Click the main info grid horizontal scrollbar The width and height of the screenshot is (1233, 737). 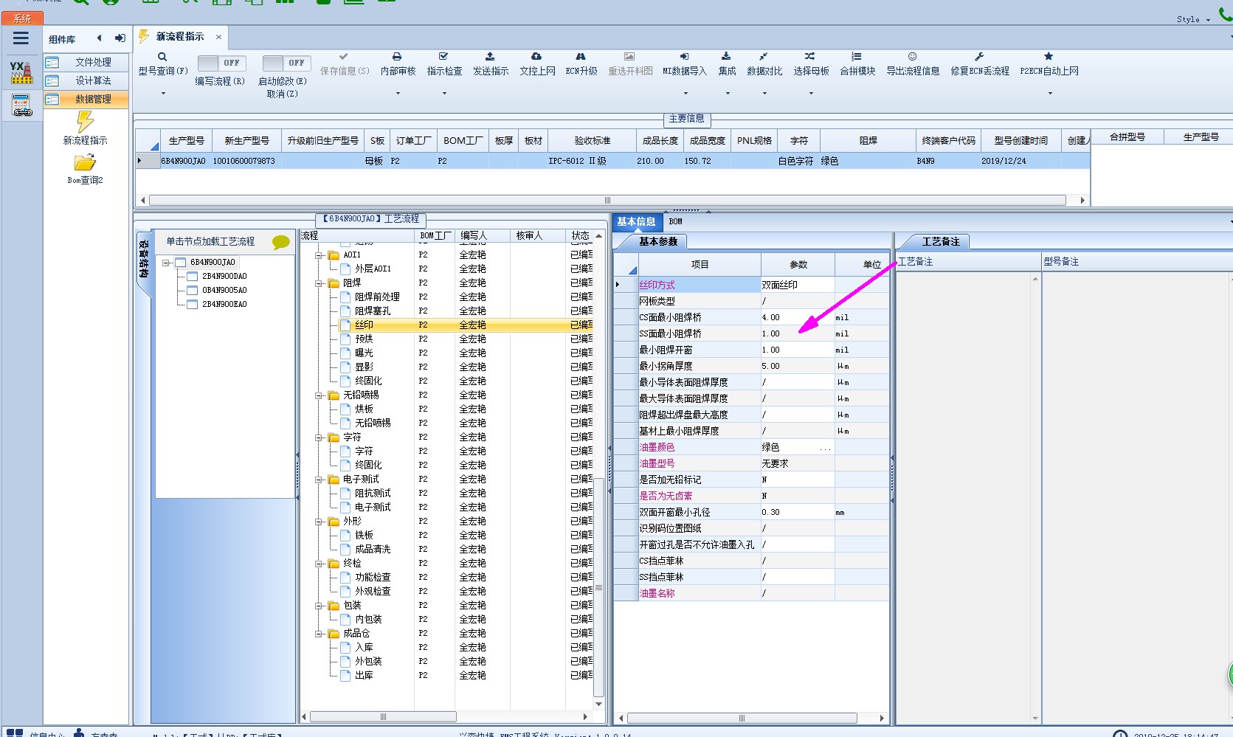[607, 200]
